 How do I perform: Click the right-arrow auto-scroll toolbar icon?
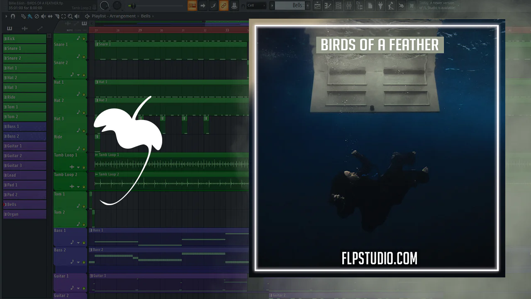203,5
